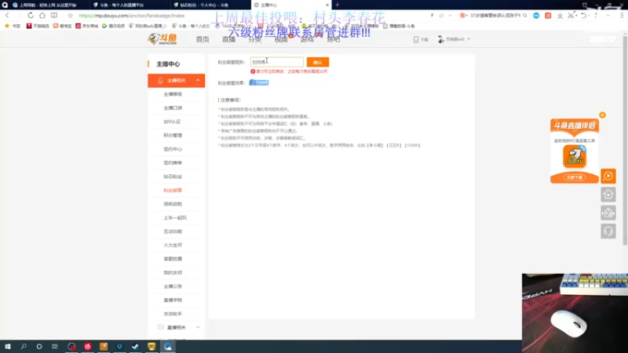Open 主播等级 in the sidebar

coord(173,94)
